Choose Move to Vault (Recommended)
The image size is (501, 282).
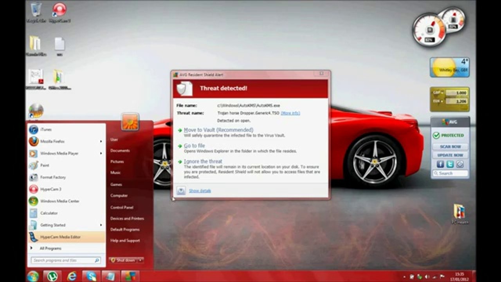[218, 130]
